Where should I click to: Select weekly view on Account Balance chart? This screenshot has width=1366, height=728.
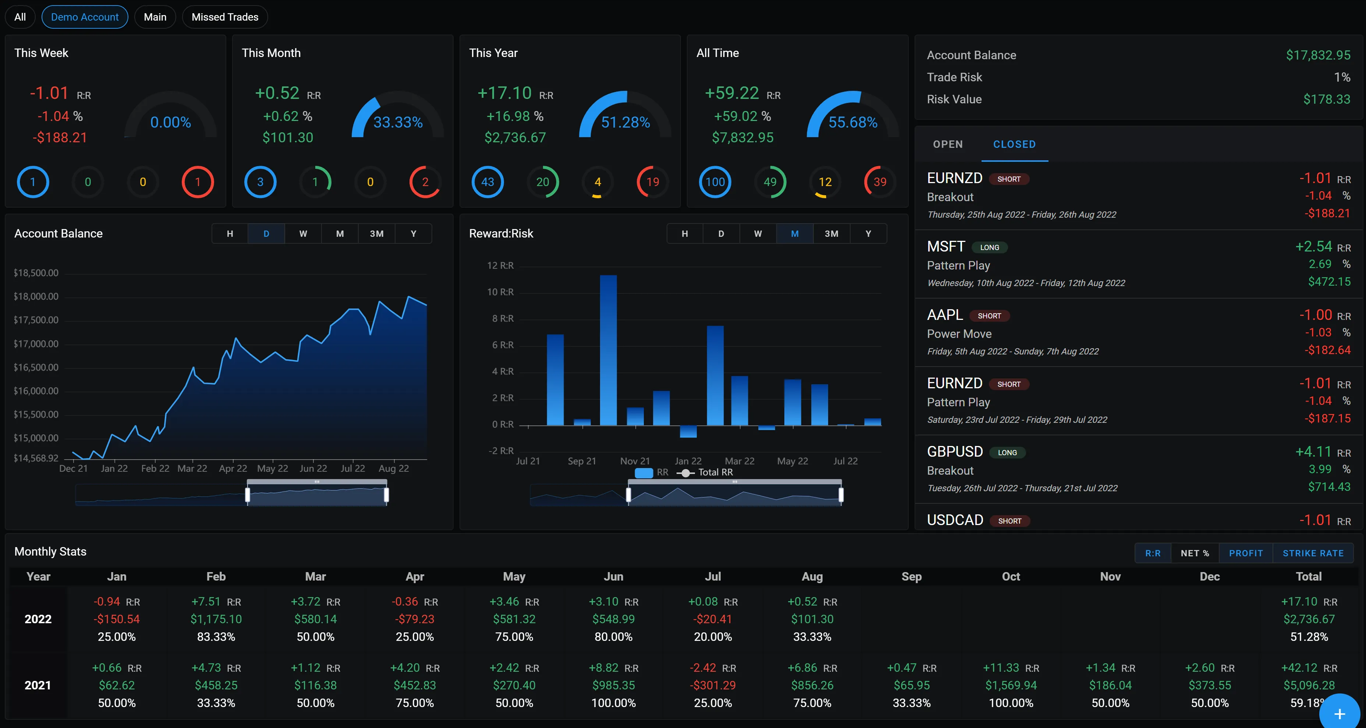pyautogui.click(x=303, y=233)
